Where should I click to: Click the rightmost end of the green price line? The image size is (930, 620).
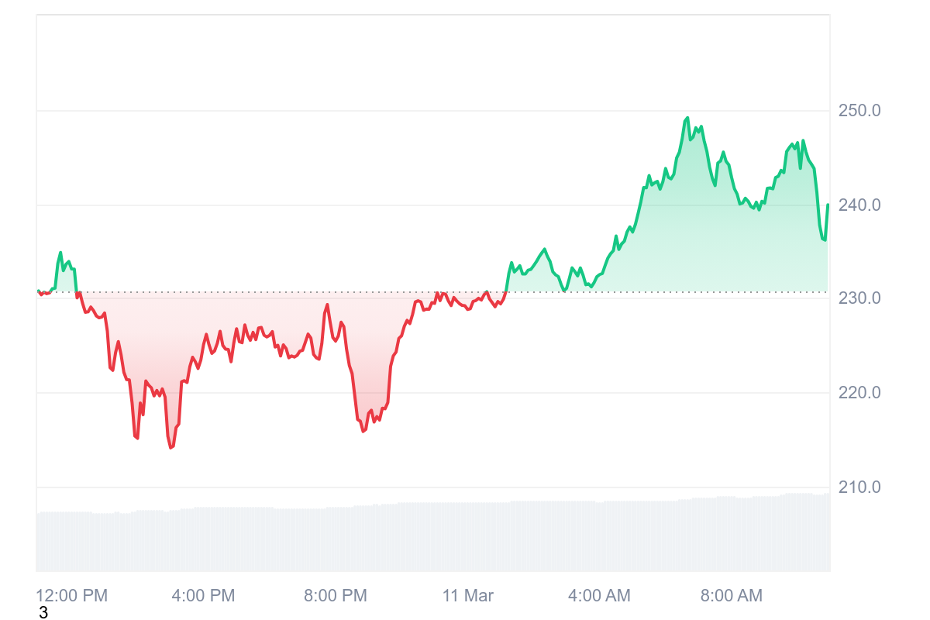(x=828, y=205)
